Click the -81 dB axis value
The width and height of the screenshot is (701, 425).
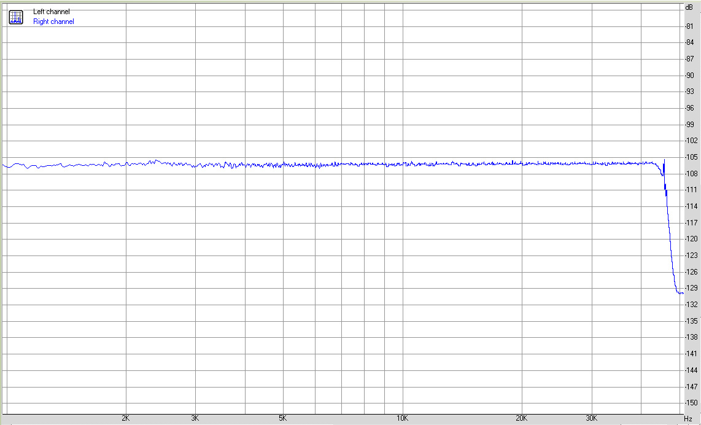point(690,26)
